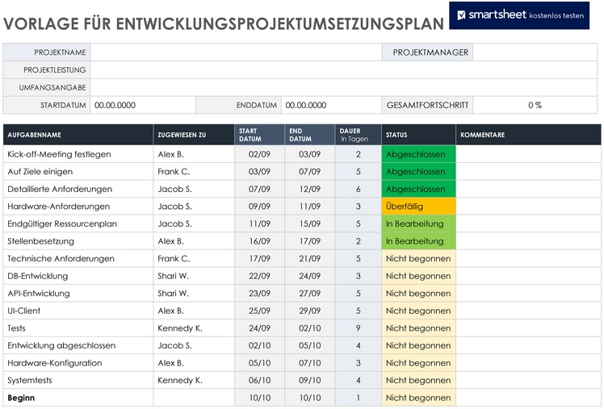Viewport: 604px width, 409px height.
Task: Select the 'Endgültiger Ressourcenplan' task cell
Action: pyautogui.click(x=78, y=223)
